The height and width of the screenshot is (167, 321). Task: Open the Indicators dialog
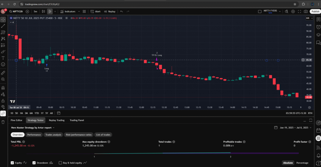tap(68, 12)
